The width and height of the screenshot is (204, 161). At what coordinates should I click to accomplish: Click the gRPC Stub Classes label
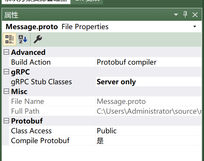pos(41,82)
